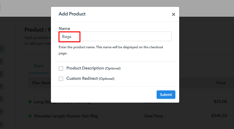This screenshot has height=129, width=234.
Task: Click the product Name input field
Action: tap(115, 37)
